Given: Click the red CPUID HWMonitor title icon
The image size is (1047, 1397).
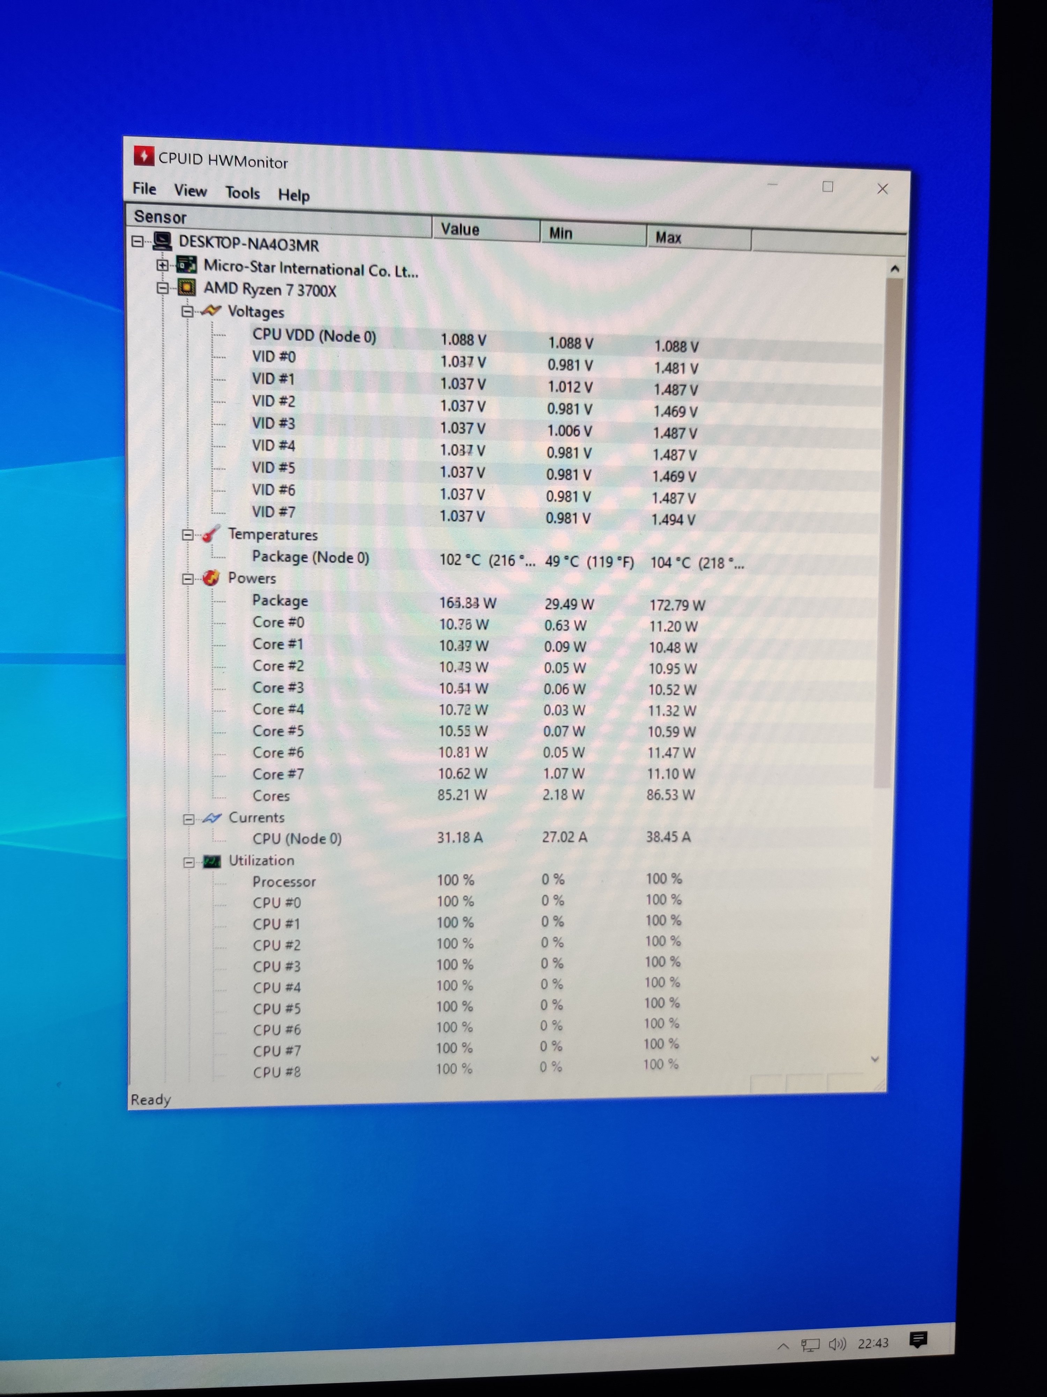Looking at the screenshot, I should point(143,155).
